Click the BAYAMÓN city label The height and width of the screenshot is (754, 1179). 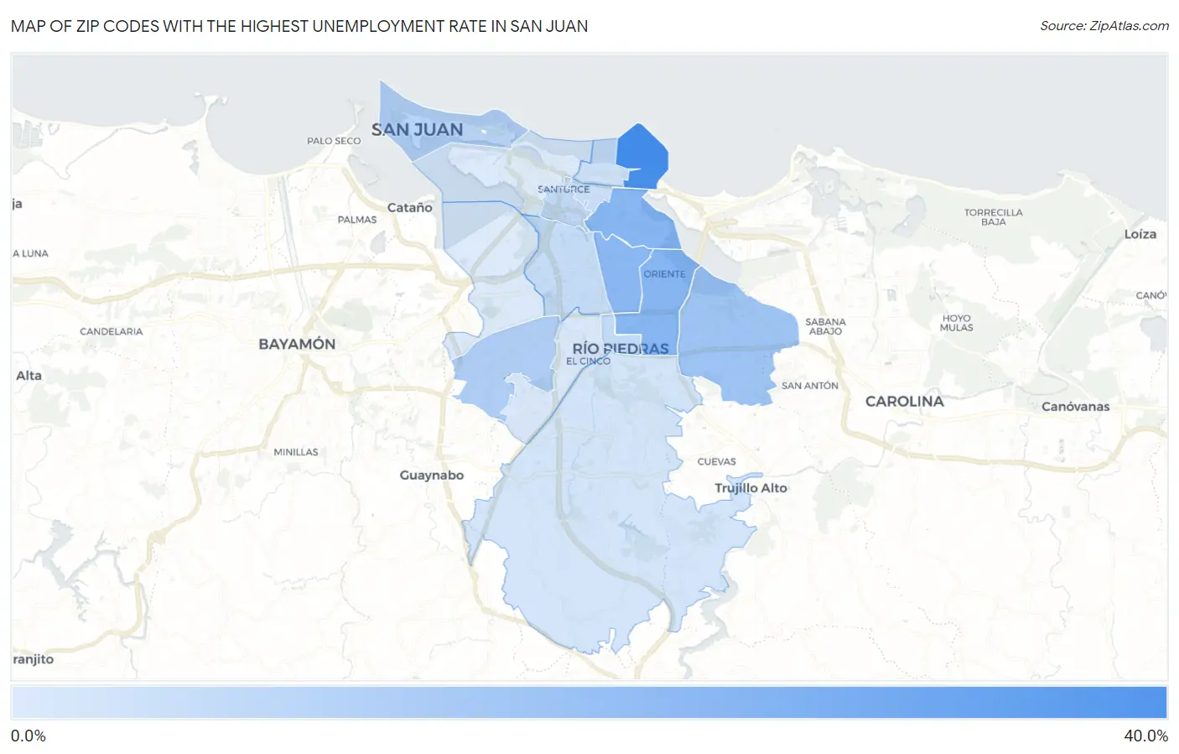click(x=297, y=344)
